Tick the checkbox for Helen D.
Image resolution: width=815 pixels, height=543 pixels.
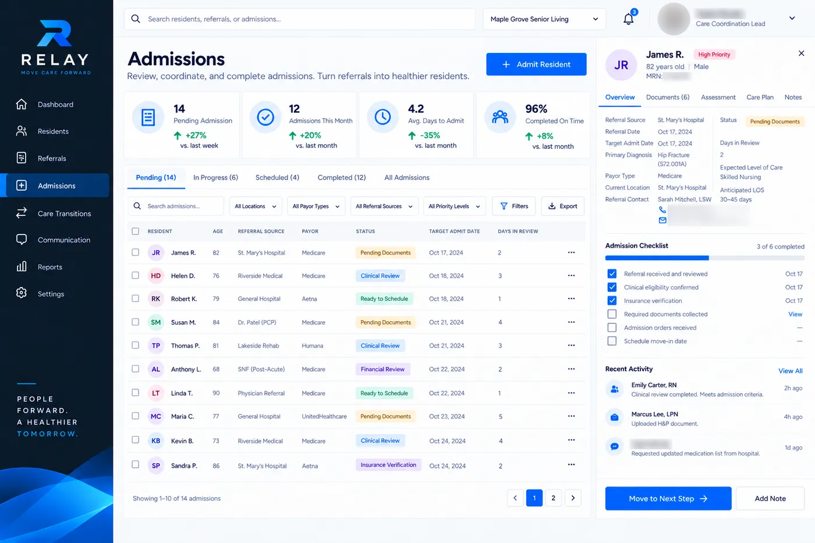(136, 275)
